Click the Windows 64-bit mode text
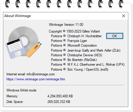 22,90
